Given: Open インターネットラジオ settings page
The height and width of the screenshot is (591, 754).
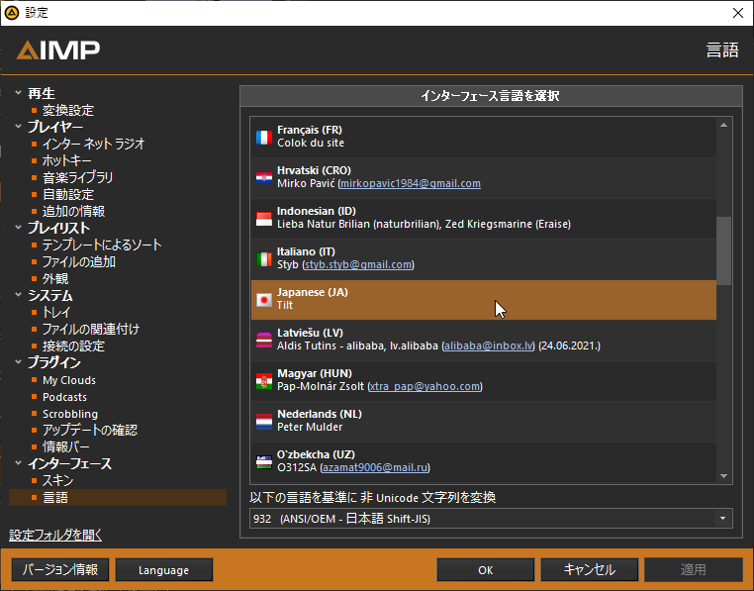Looking at the screenshot, I should click(93, 144).
